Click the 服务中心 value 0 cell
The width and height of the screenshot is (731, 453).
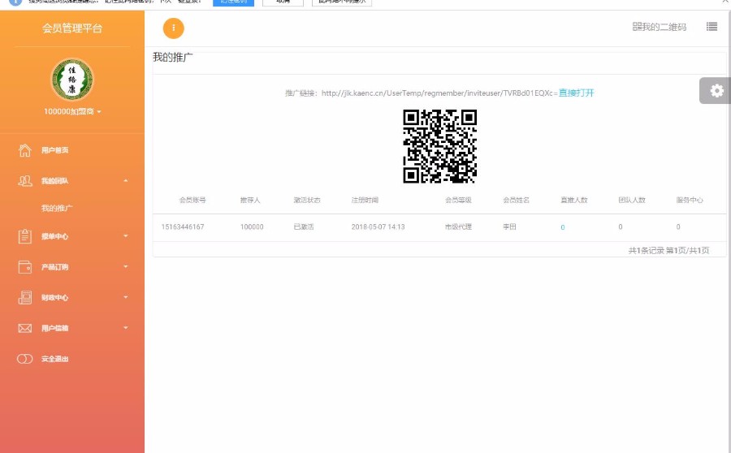(x=678, y=227)
